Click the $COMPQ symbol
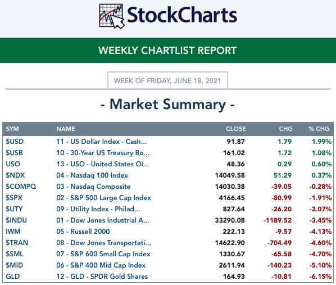336x285 pixels. coord(21,187)
